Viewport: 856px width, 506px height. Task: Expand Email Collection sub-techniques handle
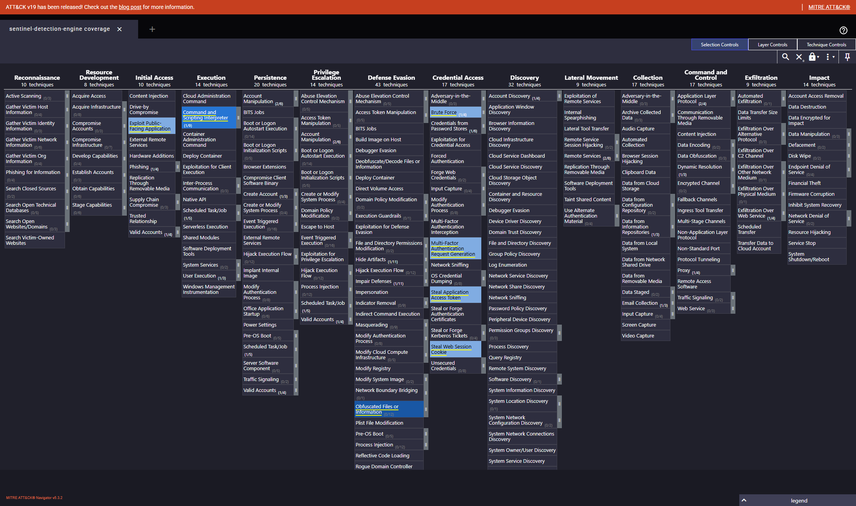[672, 303]
